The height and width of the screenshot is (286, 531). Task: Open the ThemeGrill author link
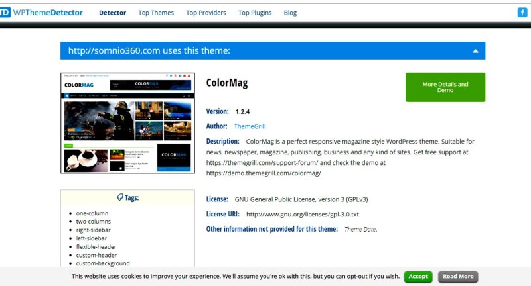pos(250,126)
